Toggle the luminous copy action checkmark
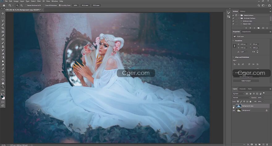The height and width of the screenshot is (146, 272). point(233,21)
